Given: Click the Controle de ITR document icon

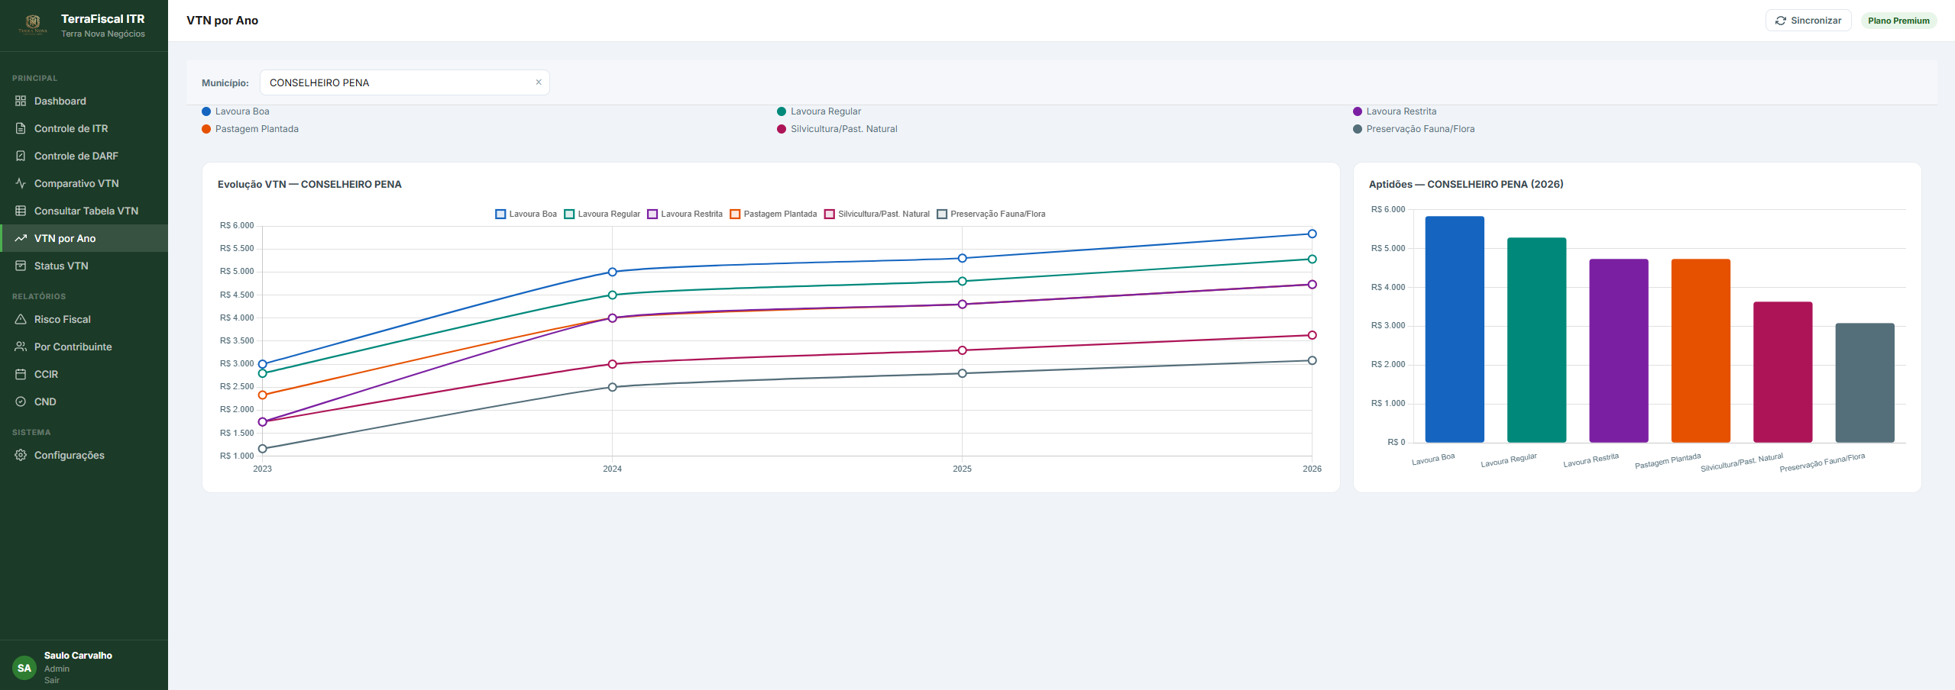Looking at the screenshot, I should (21, 128).
